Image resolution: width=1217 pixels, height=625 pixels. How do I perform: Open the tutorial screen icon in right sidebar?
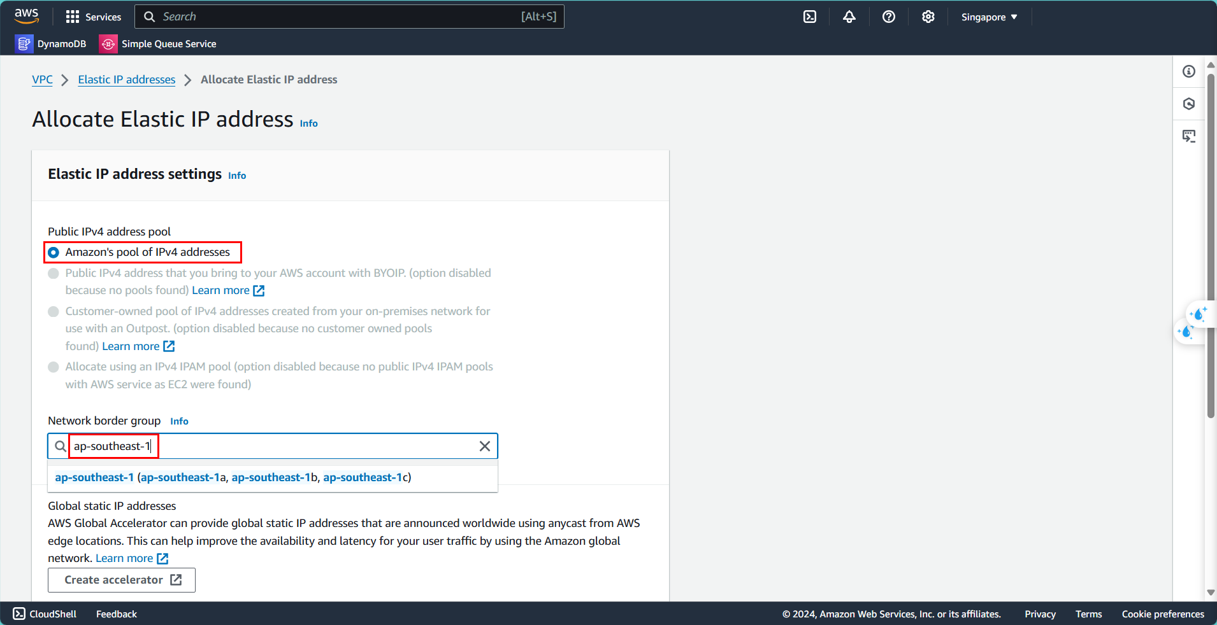(1189, 136)
